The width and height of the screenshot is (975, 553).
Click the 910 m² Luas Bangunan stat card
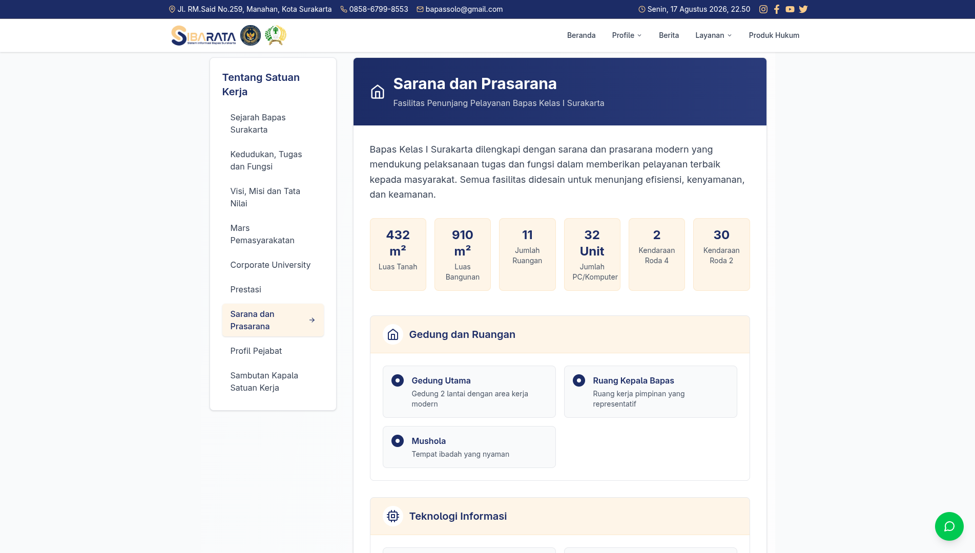coord(462,254)
